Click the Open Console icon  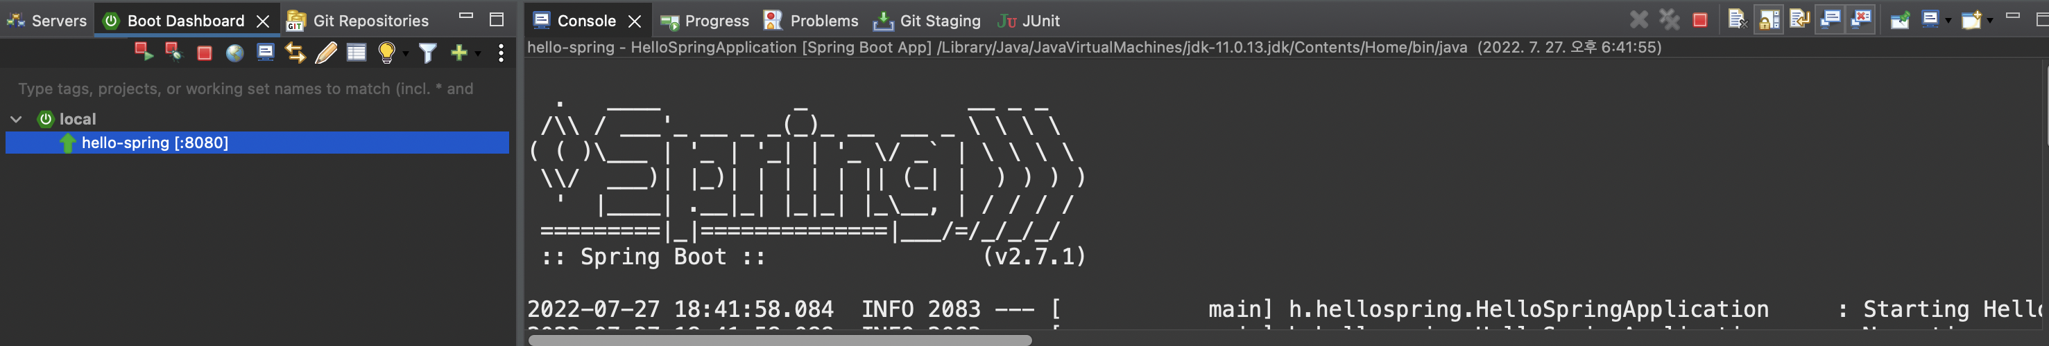pyautogui.click(x=1971, y=19)
